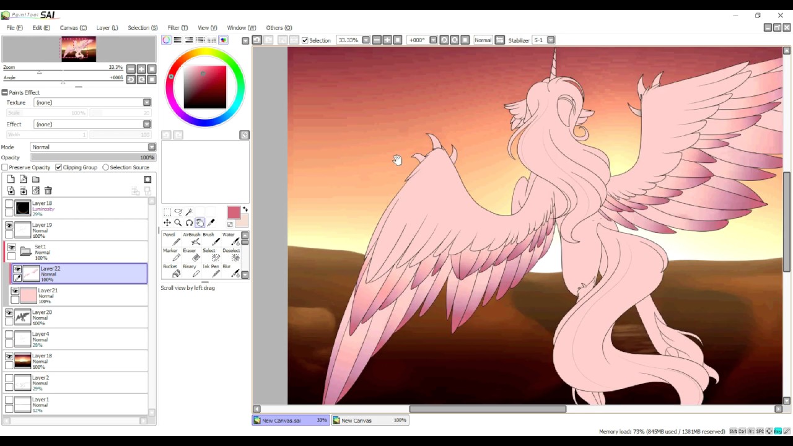
Task: Open the blending Mode dropdown
Action: pyautogui.click(x=93, y=147)
